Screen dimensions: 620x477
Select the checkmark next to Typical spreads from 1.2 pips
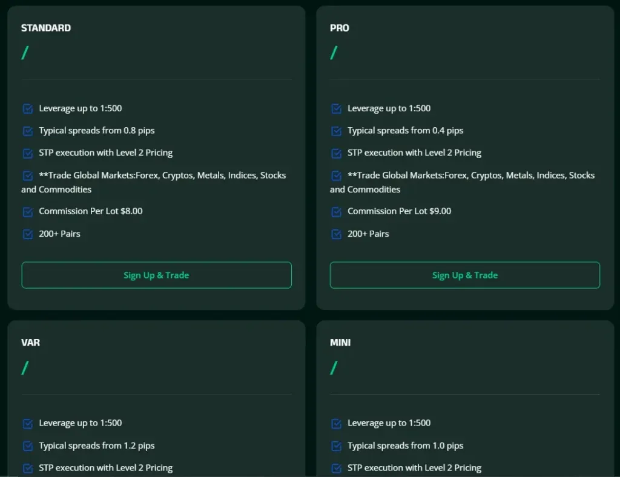[27, 446]
